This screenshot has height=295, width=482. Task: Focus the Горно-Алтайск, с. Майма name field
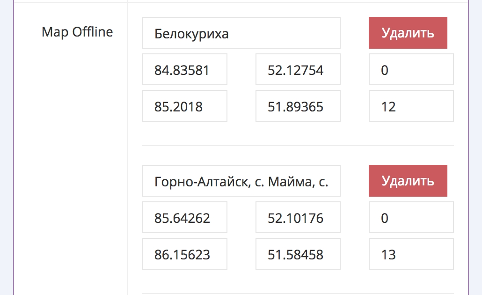(x=241, y=181)
